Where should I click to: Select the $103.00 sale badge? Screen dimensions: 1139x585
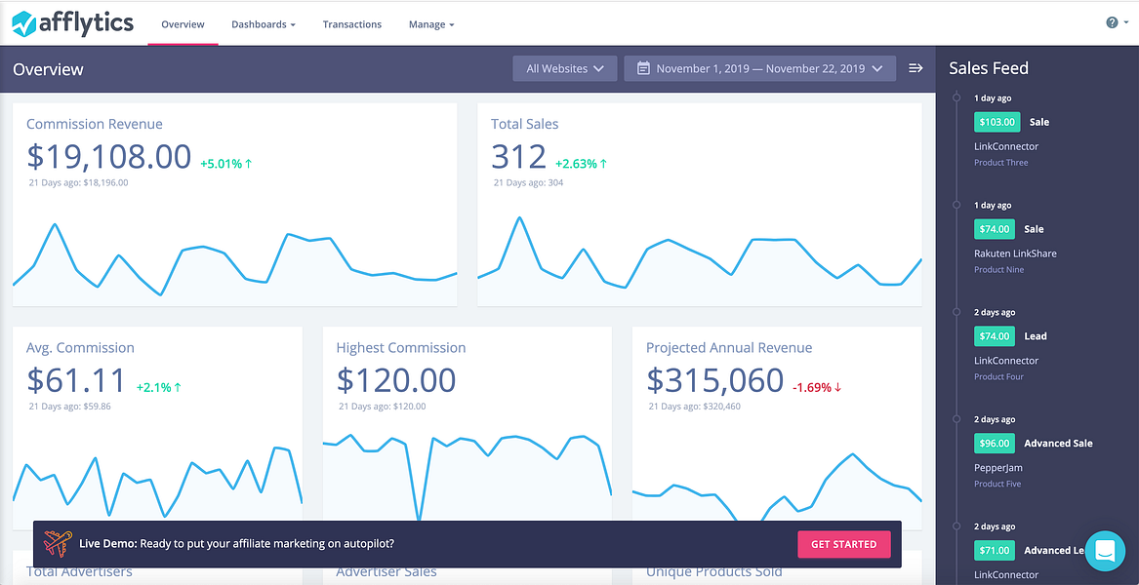tap(997, 122)
